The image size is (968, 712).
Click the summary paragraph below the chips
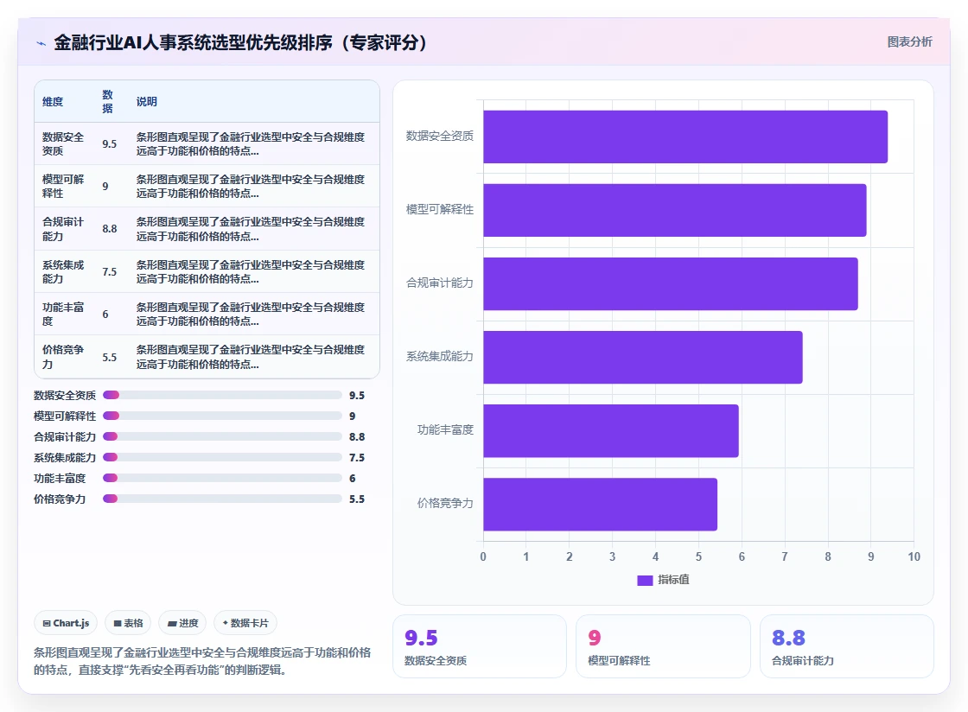pos(202,661)
